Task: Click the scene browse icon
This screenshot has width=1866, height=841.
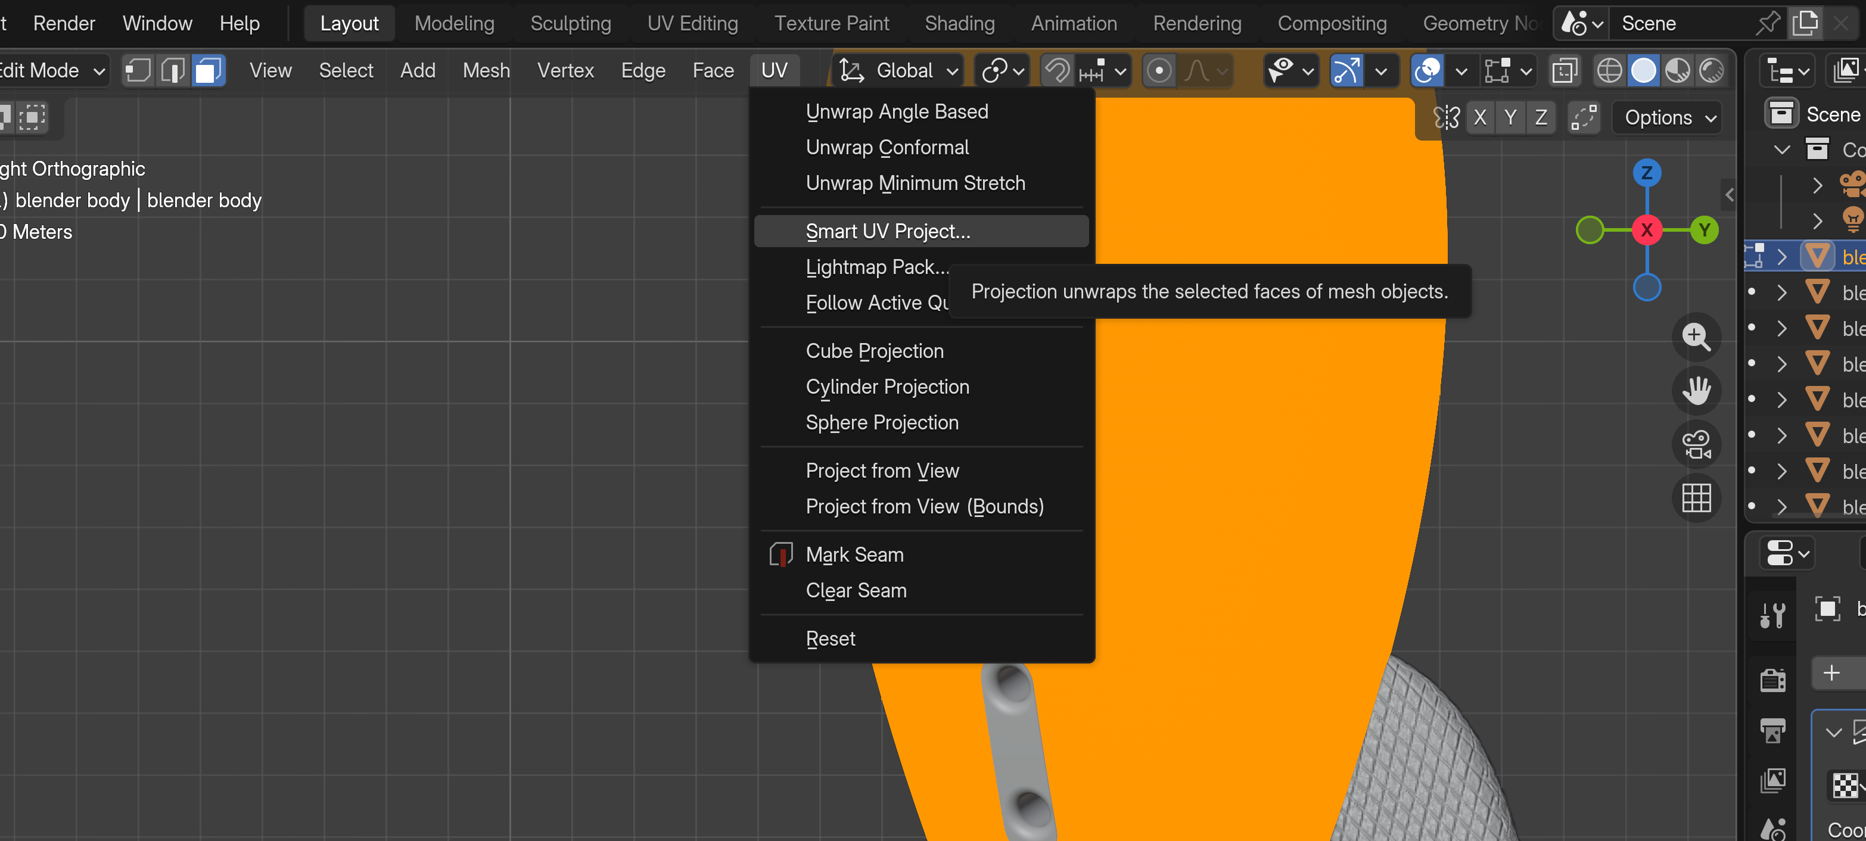Action: pyautogui.click(x=1581, y=23)
